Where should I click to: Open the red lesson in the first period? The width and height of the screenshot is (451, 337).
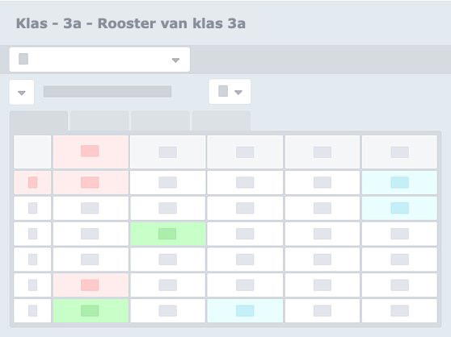coord(91,182)
